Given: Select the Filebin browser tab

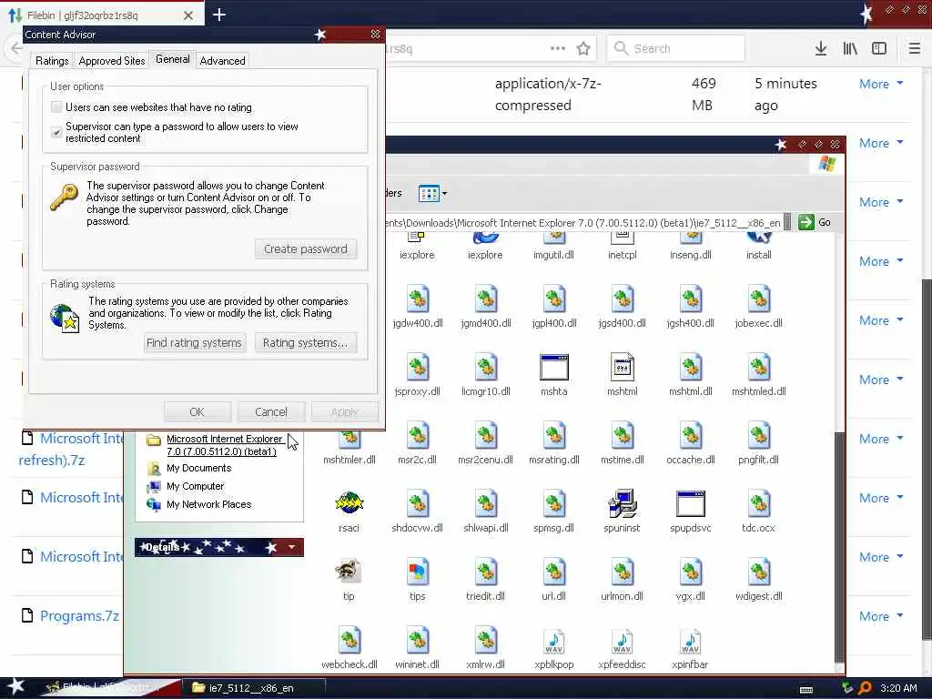Looking at the screenshot, I should click(x=101, y=15).
